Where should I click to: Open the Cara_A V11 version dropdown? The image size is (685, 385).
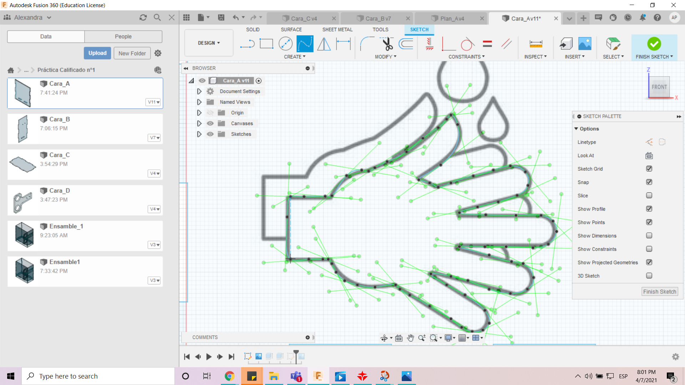pyautogui.click(x=154, y=102)
